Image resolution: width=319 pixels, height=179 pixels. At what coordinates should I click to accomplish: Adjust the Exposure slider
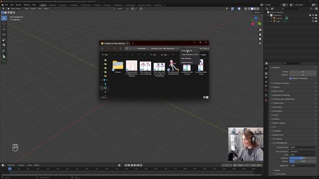tap(303, 158)
